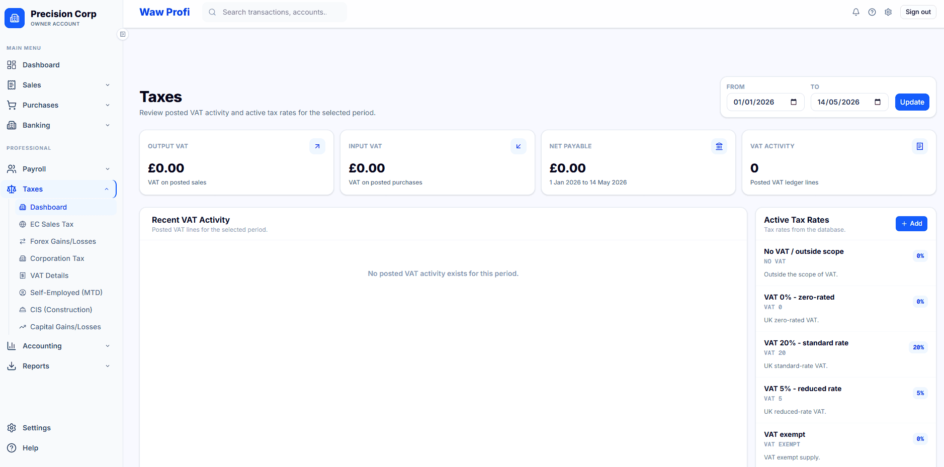Click the Waw Profi brand link

[x=164, y=12]
